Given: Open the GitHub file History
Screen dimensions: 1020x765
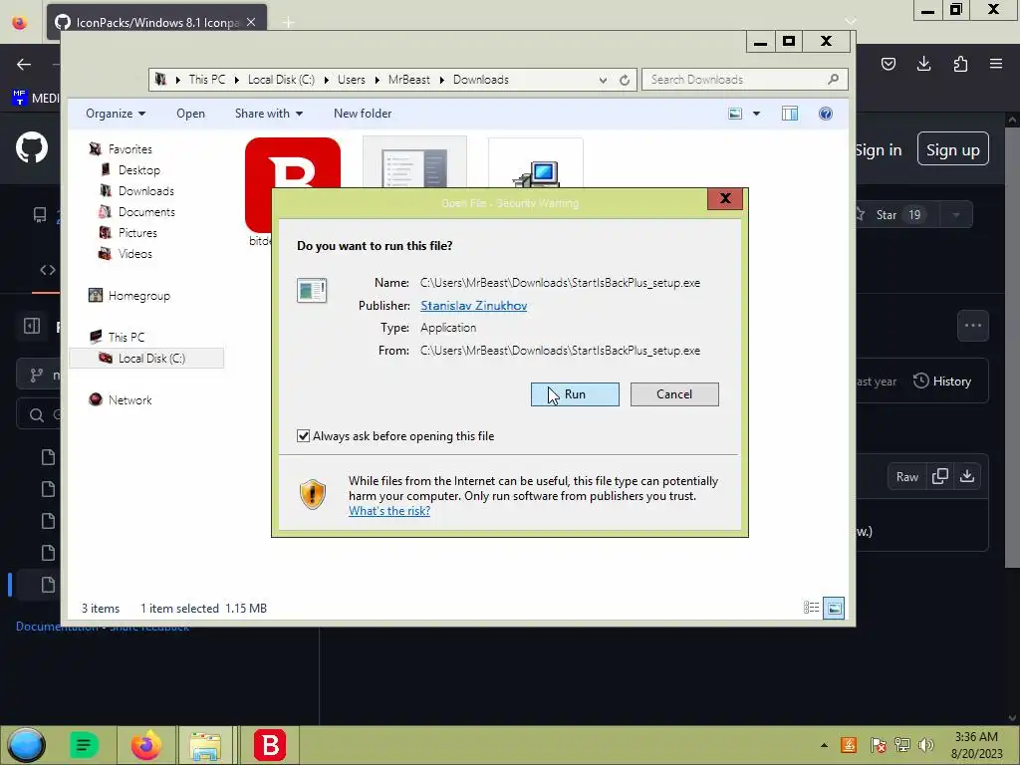Looking at the screenshot, I should tap(942, 382).
